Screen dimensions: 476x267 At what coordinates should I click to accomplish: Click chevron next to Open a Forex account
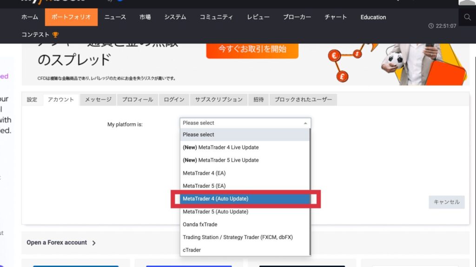coord(94,243)
